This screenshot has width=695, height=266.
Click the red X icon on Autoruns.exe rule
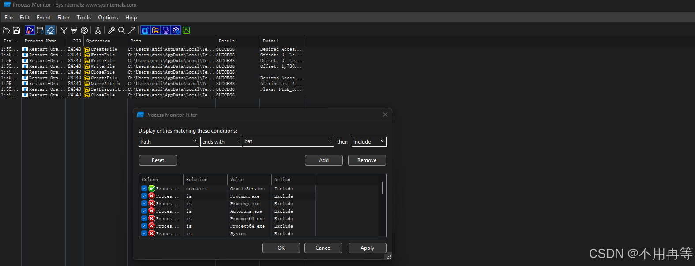click(x=152, y=211)
